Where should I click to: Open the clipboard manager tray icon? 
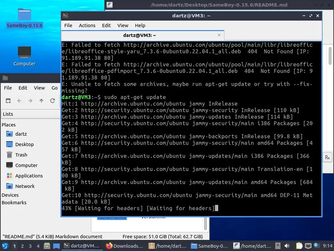coord(299,246)
